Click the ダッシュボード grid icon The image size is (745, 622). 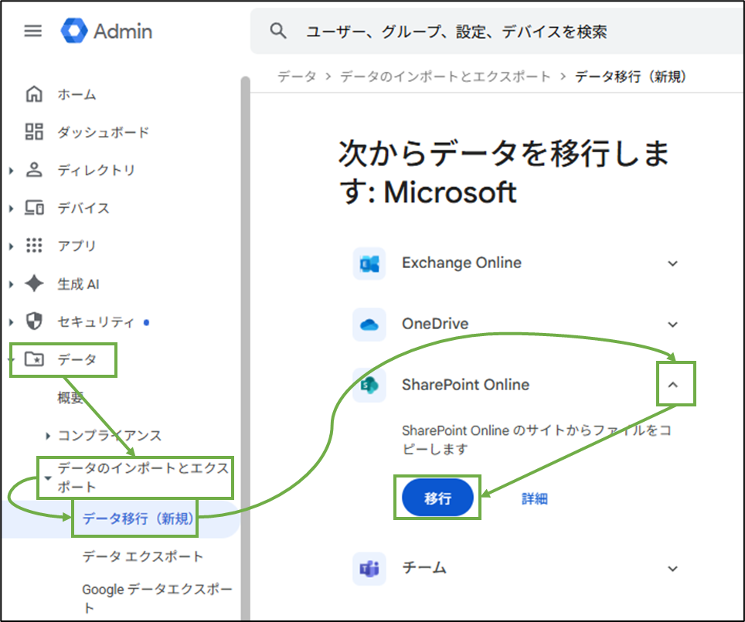(x=34, y=131)
